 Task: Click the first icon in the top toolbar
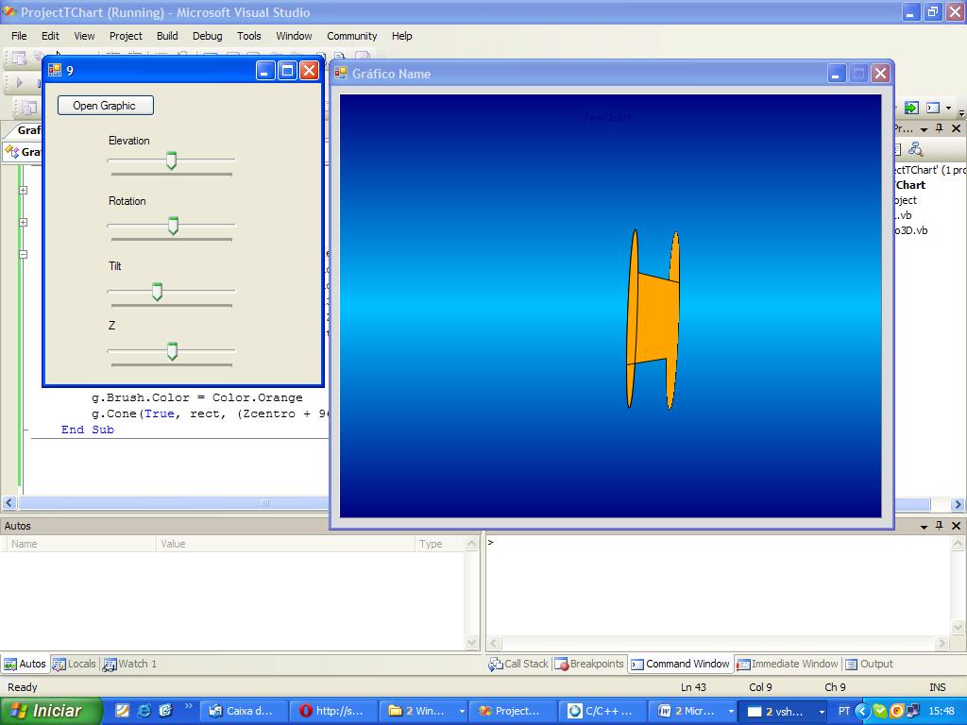pos(19,59)
